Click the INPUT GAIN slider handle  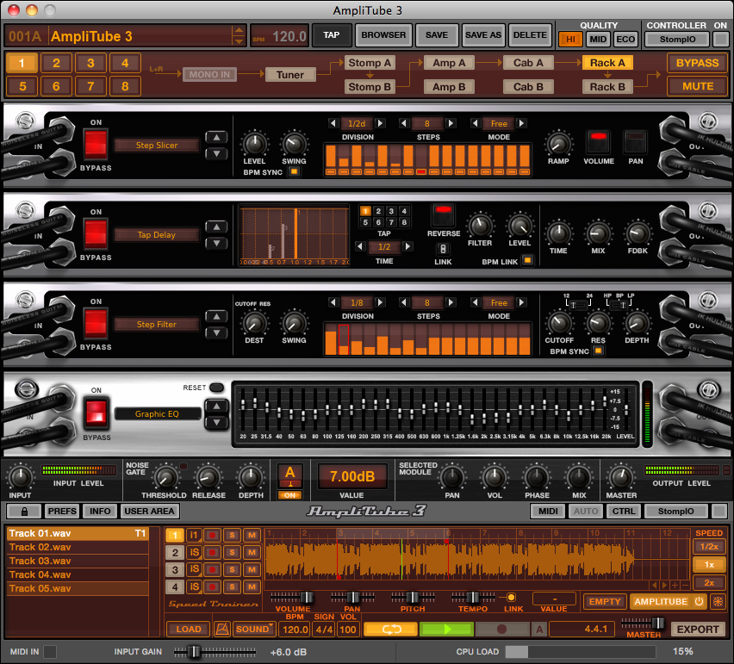pos(194,651)
